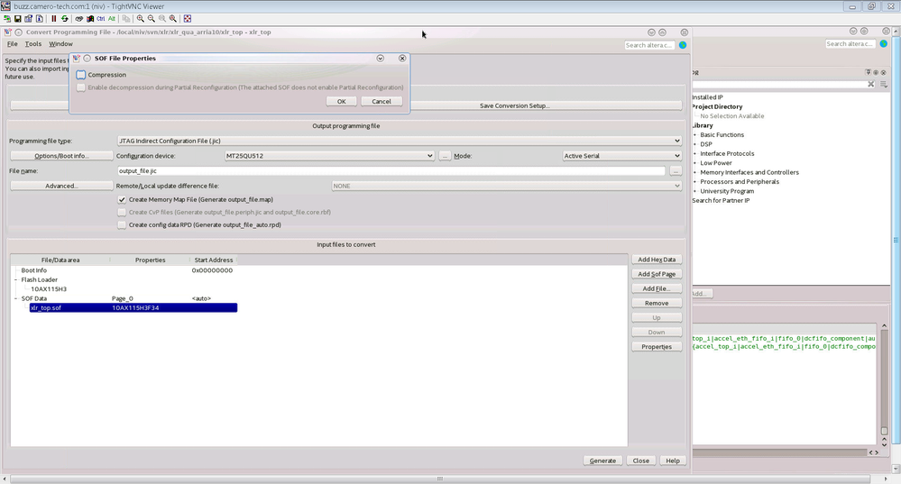901x484 pixels.
Task: Click globe icon in Convert Programming File window
Action: click(x=683, y=45)
